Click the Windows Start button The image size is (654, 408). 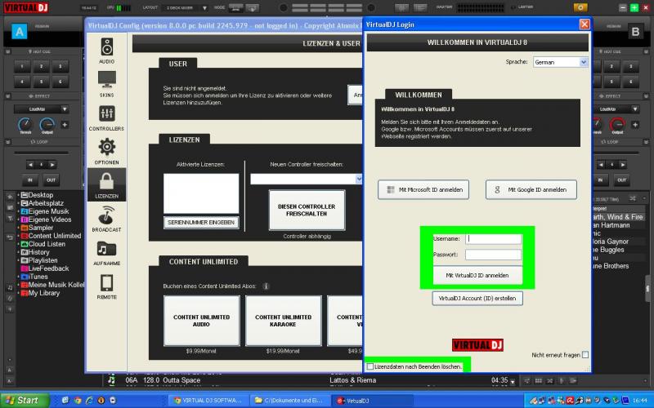pos(23,400)
